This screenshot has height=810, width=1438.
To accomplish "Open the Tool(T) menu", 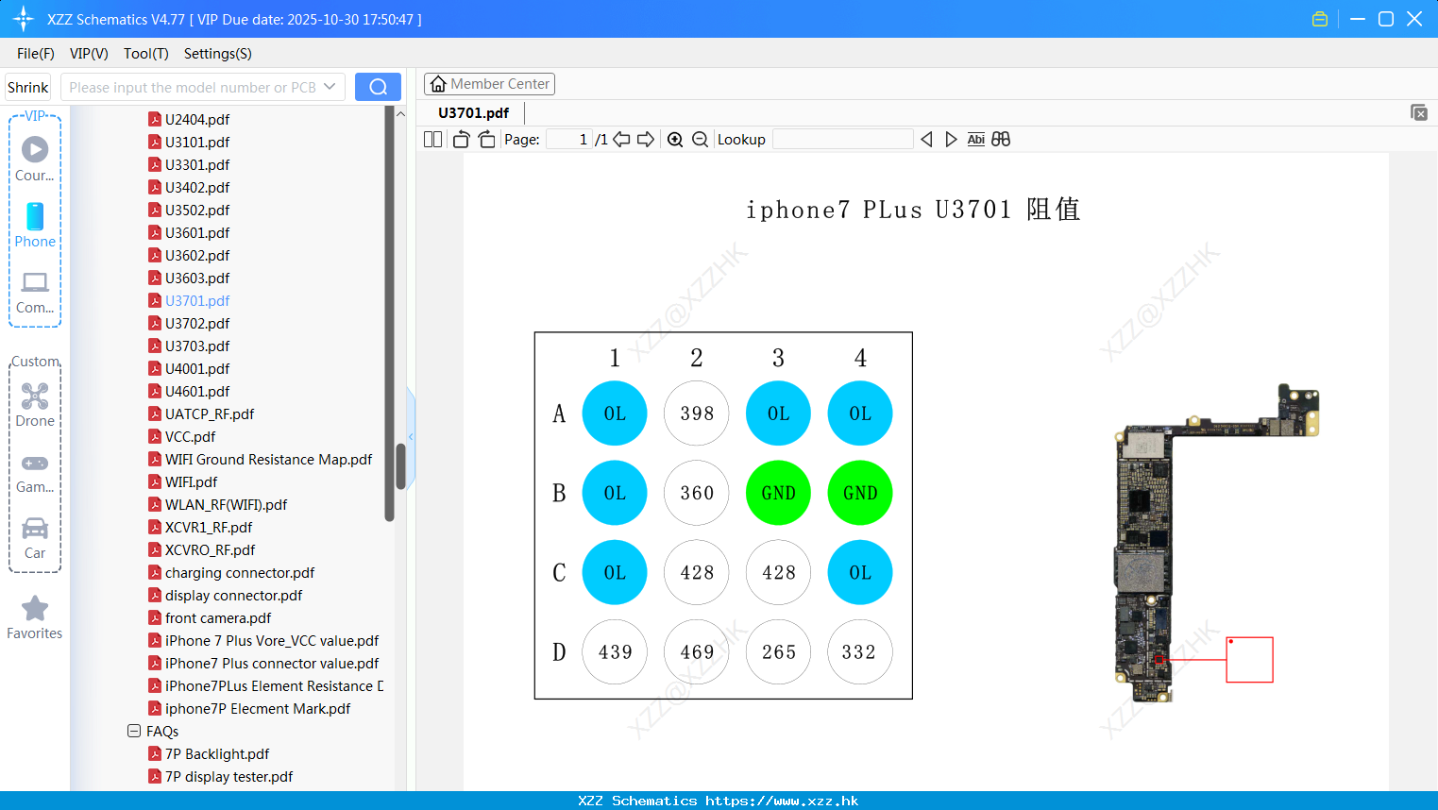I will tap(146, 54).
